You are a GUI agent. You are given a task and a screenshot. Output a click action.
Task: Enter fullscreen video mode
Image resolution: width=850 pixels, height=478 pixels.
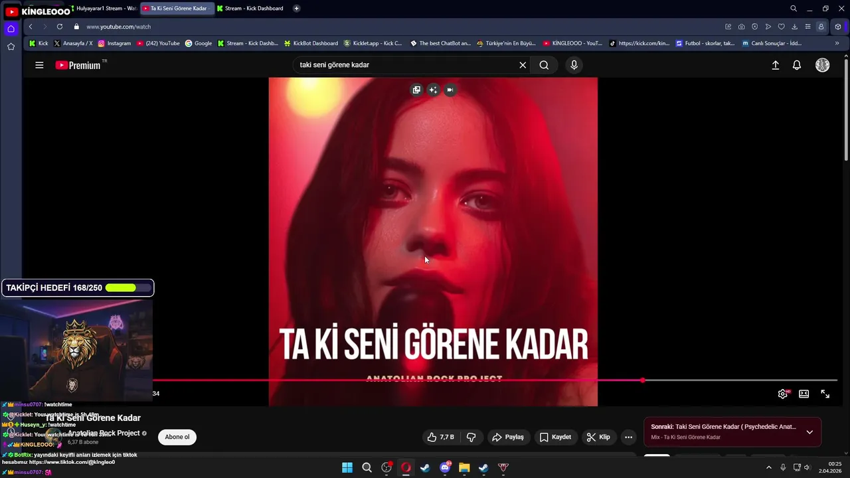(825, 394)
